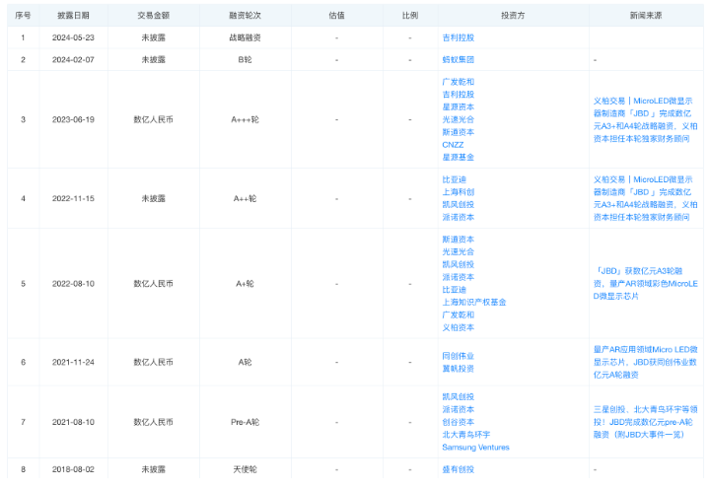Open the 北大青鸟环宇 investor link

click(465, 435)
